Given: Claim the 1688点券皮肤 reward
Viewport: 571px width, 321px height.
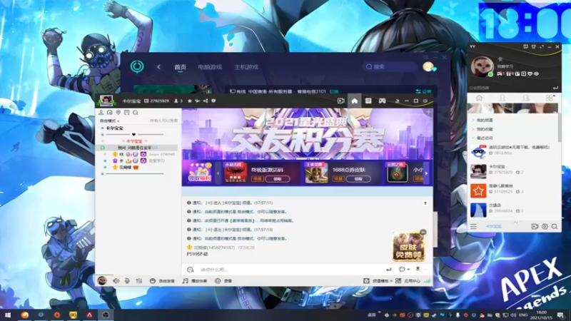Looking at the screenshot, I should coord(358,179).
